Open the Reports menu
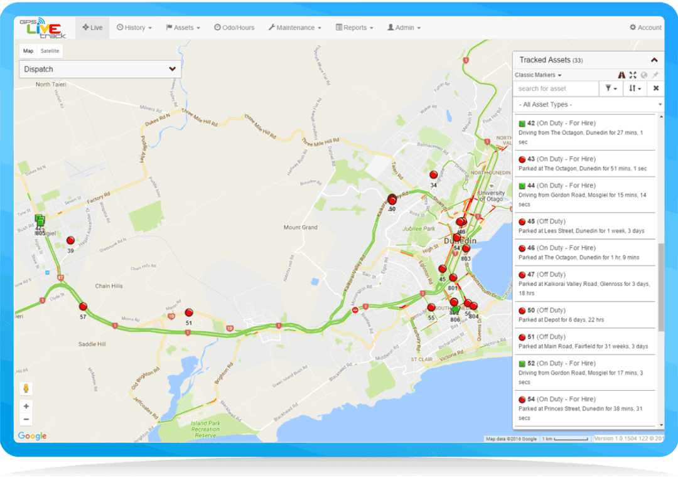The image size is (678, 488). tap(354, 27)
